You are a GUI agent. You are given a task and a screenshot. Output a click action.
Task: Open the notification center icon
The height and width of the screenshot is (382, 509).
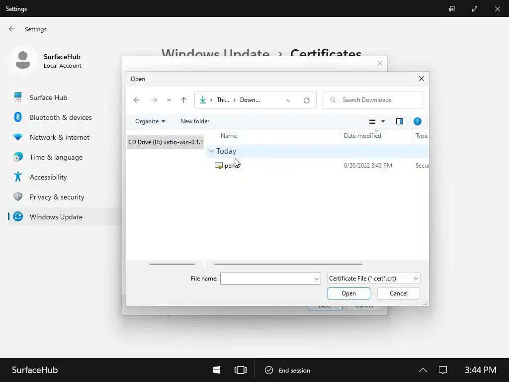443,370
